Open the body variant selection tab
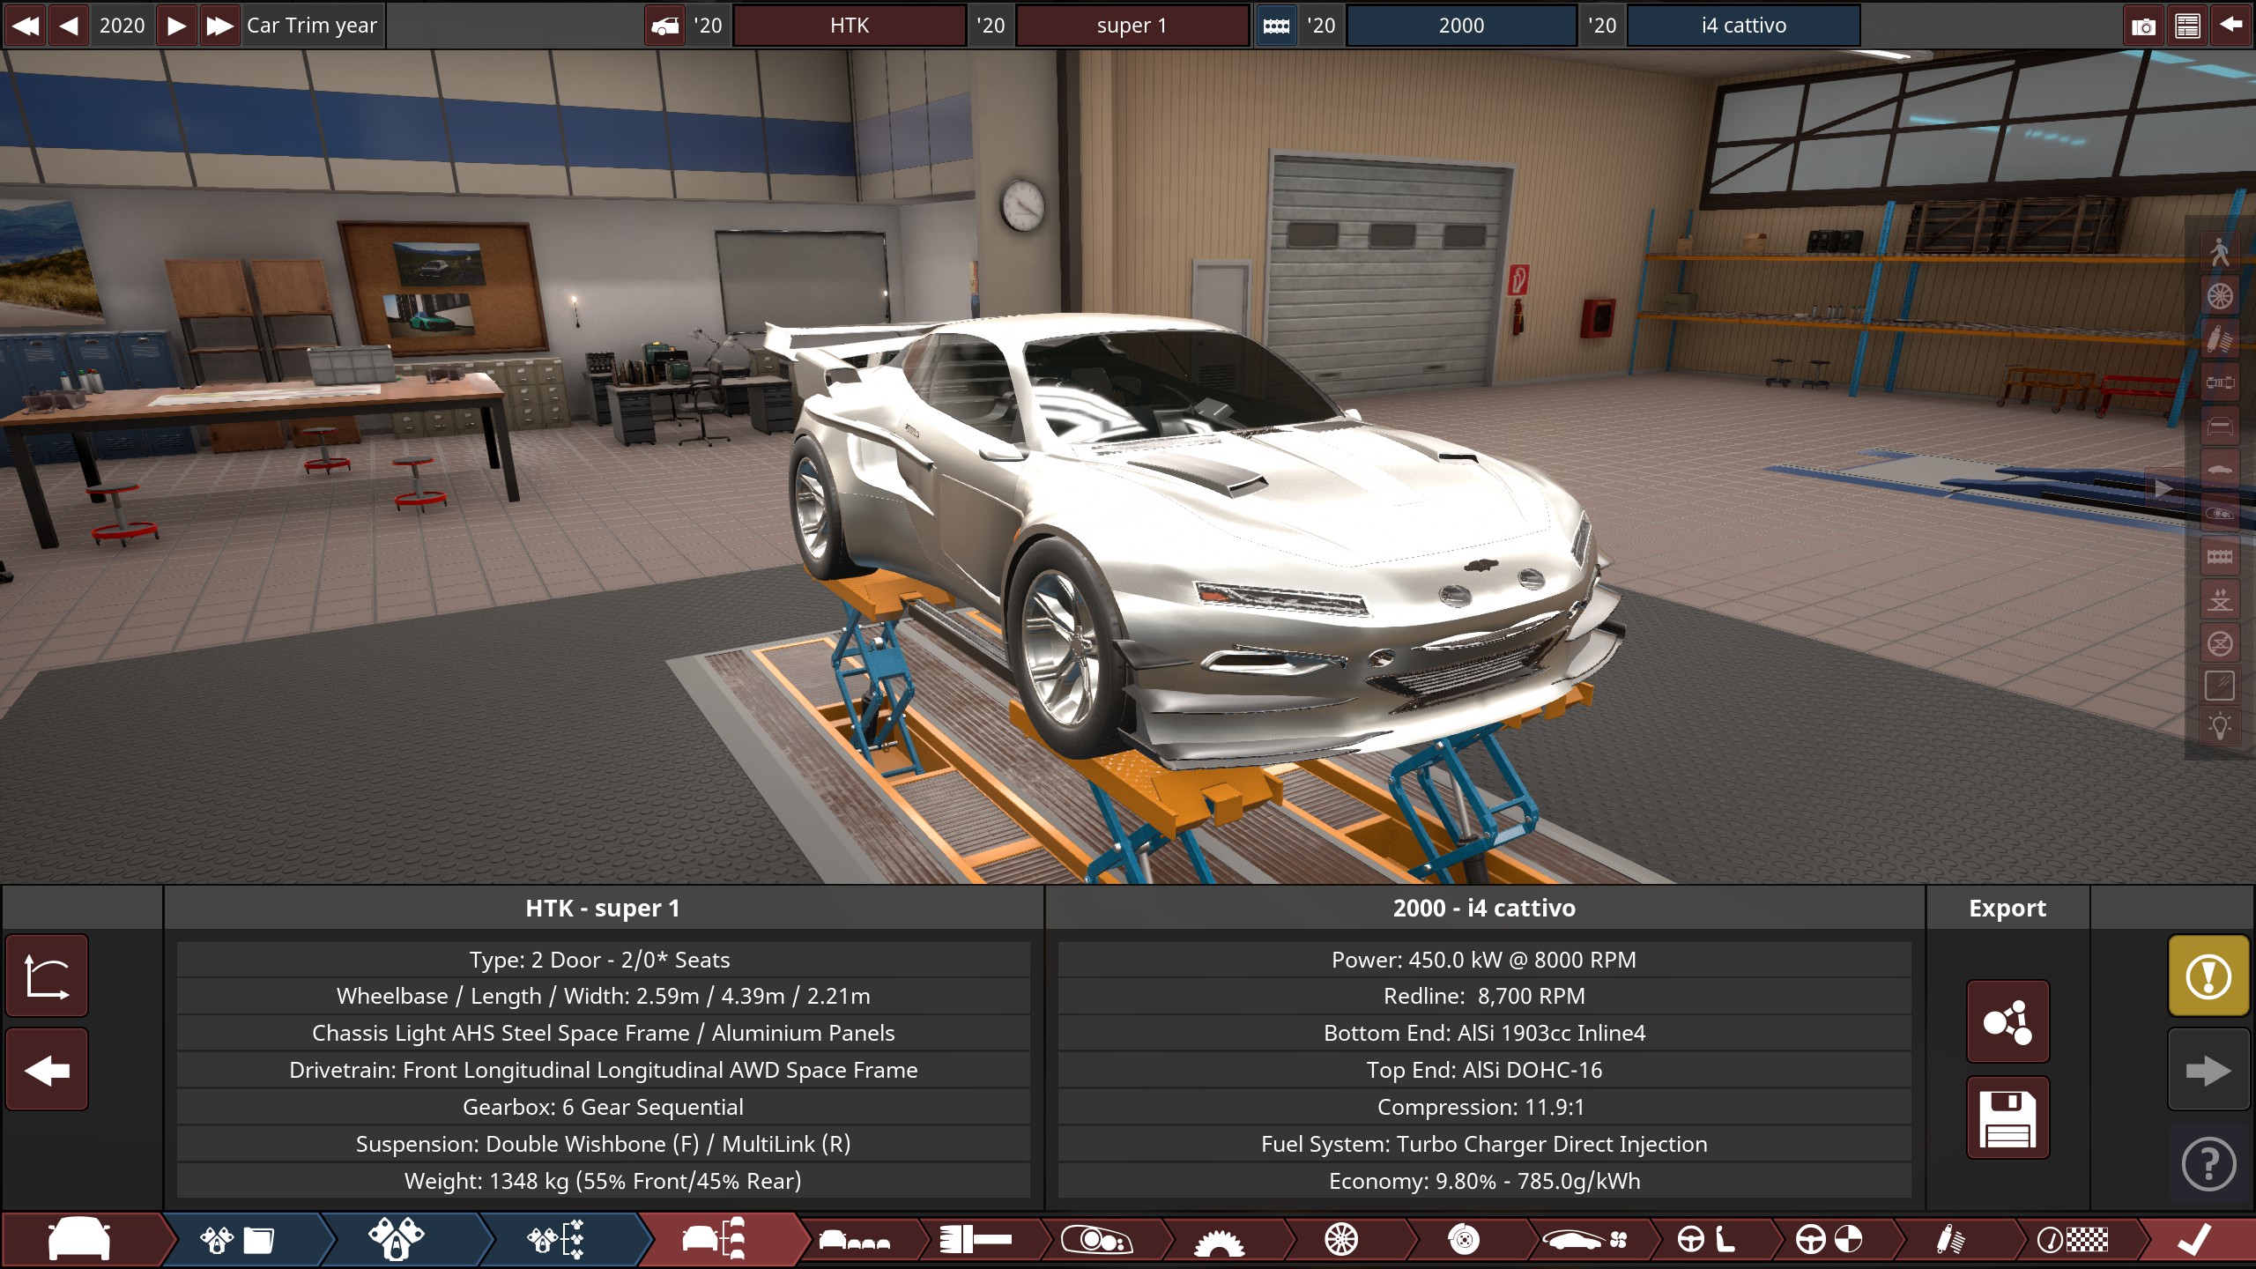This screenshot has width=2256, height=1269. tap(853, 1240)
